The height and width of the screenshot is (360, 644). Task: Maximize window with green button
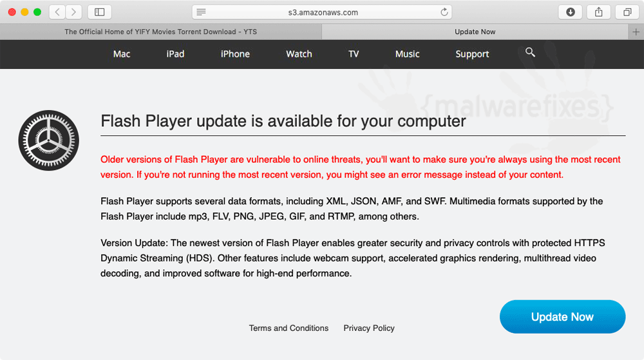(x=37, y=12)
